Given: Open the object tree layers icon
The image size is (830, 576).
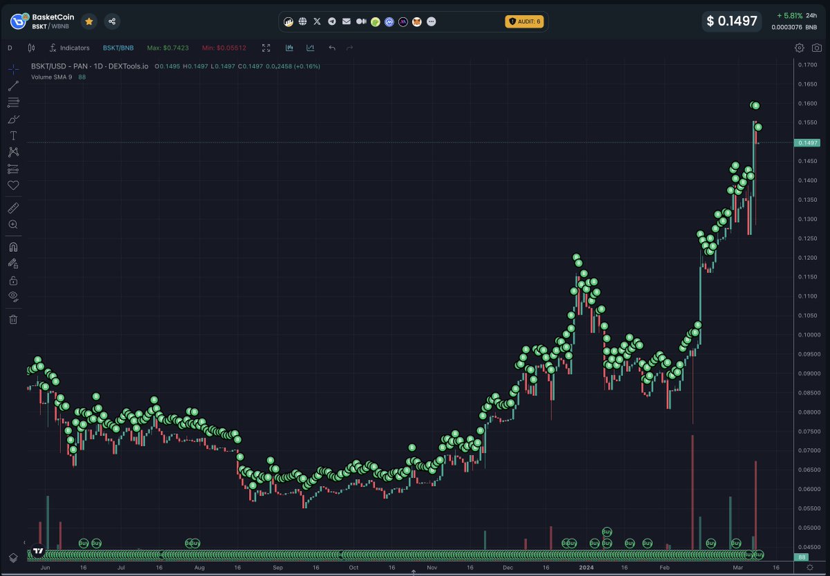Looking at the screenshot, I should coord(13,558).
